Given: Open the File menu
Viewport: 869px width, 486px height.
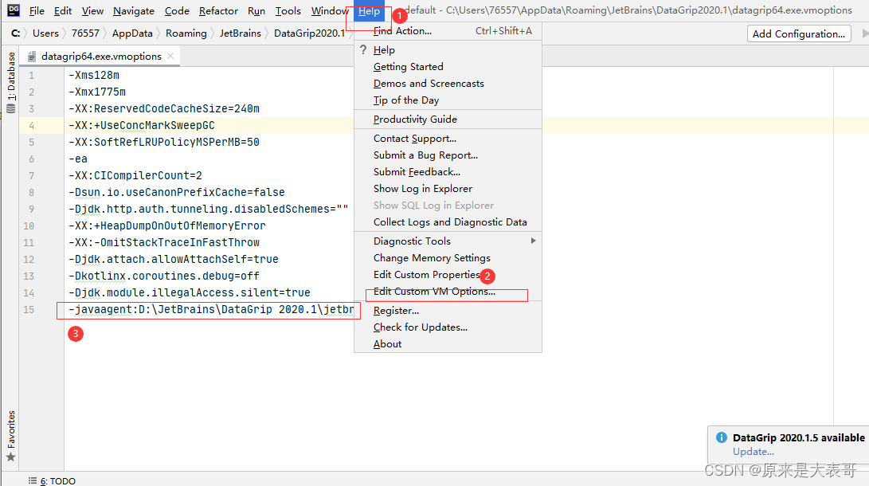Looking at the screenshot, I should pyautogui.click(x=37, y=11).
